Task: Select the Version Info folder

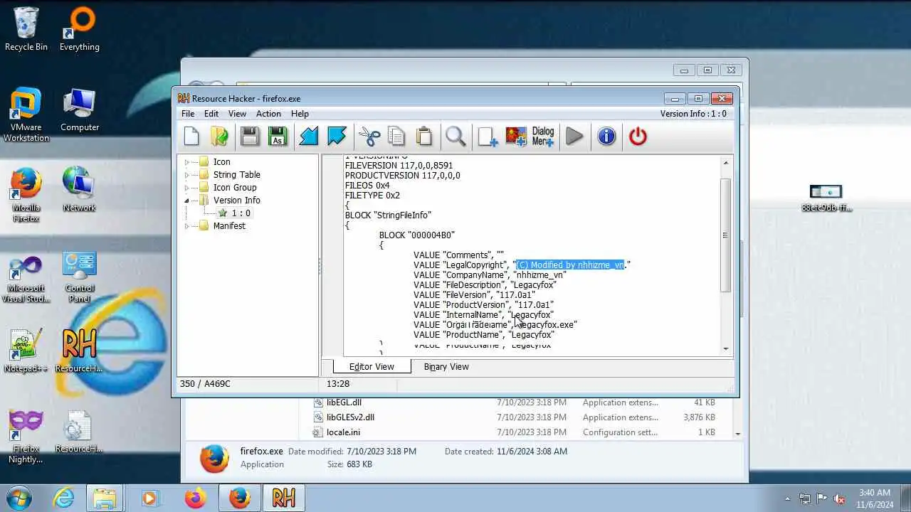Action: click(229, 201)
